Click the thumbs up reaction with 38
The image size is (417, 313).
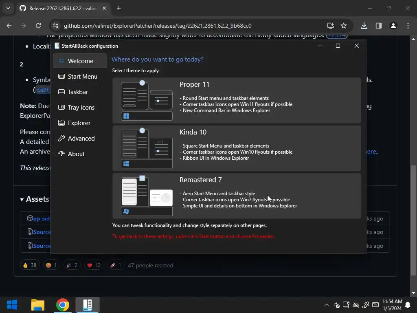pyautogui.click(x=30, y=265)
